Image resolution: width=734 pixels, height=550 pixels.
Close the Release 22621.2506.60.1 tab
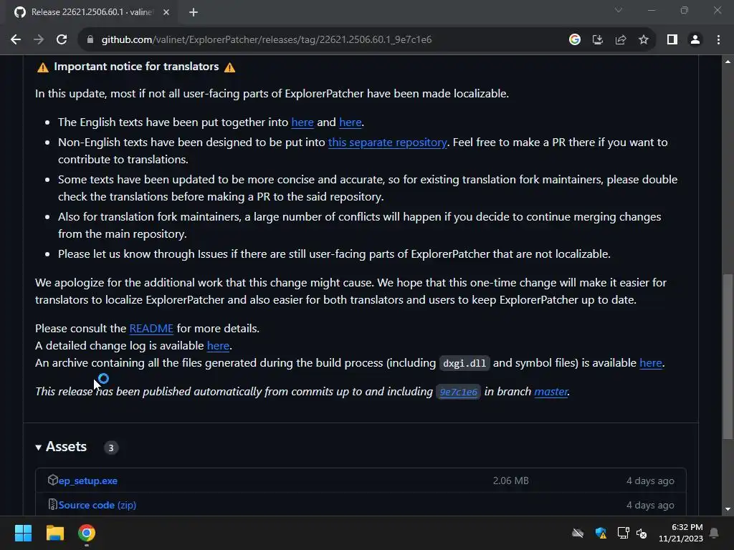point(166,12)
